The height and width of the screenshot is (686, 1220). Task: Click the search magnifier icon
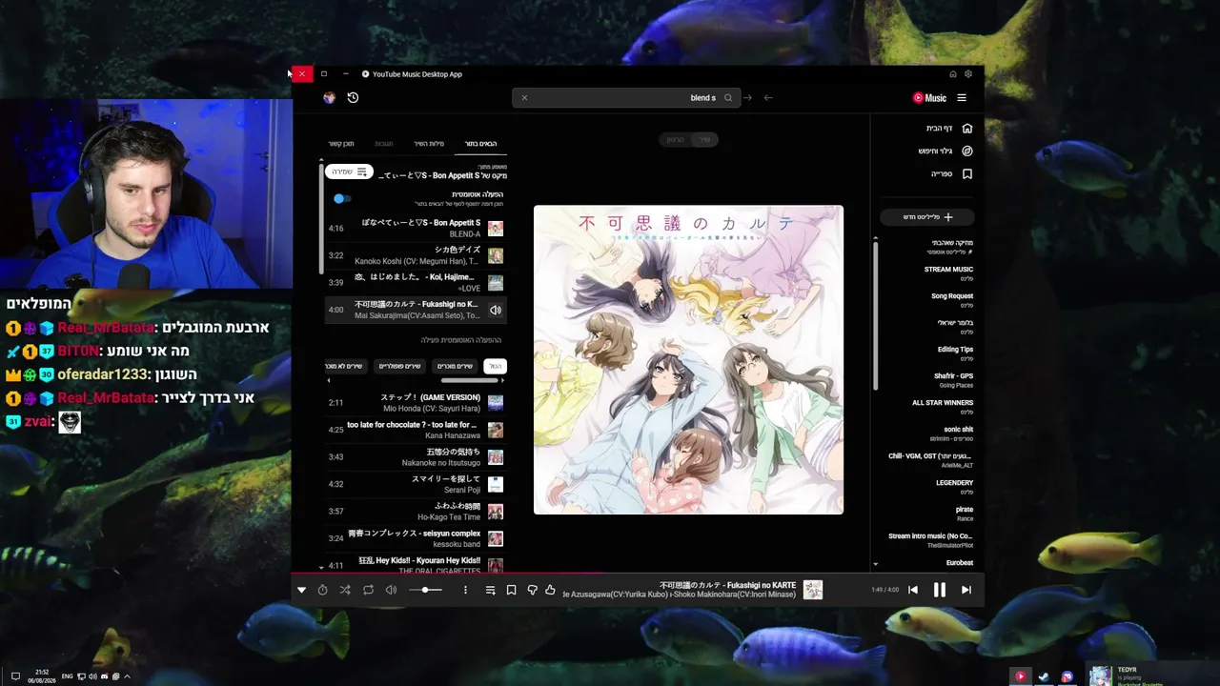click(x=728, y=97)
